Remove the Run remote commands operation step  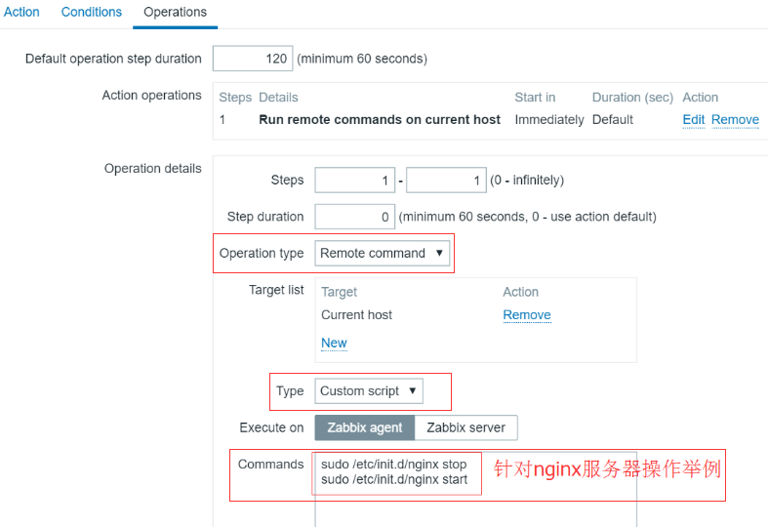point(735,119)
